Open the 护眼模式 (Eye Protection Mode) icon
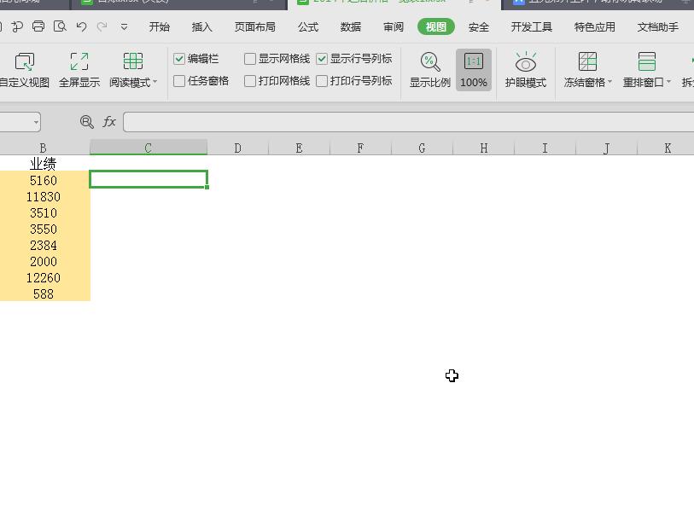 (524, 68)
